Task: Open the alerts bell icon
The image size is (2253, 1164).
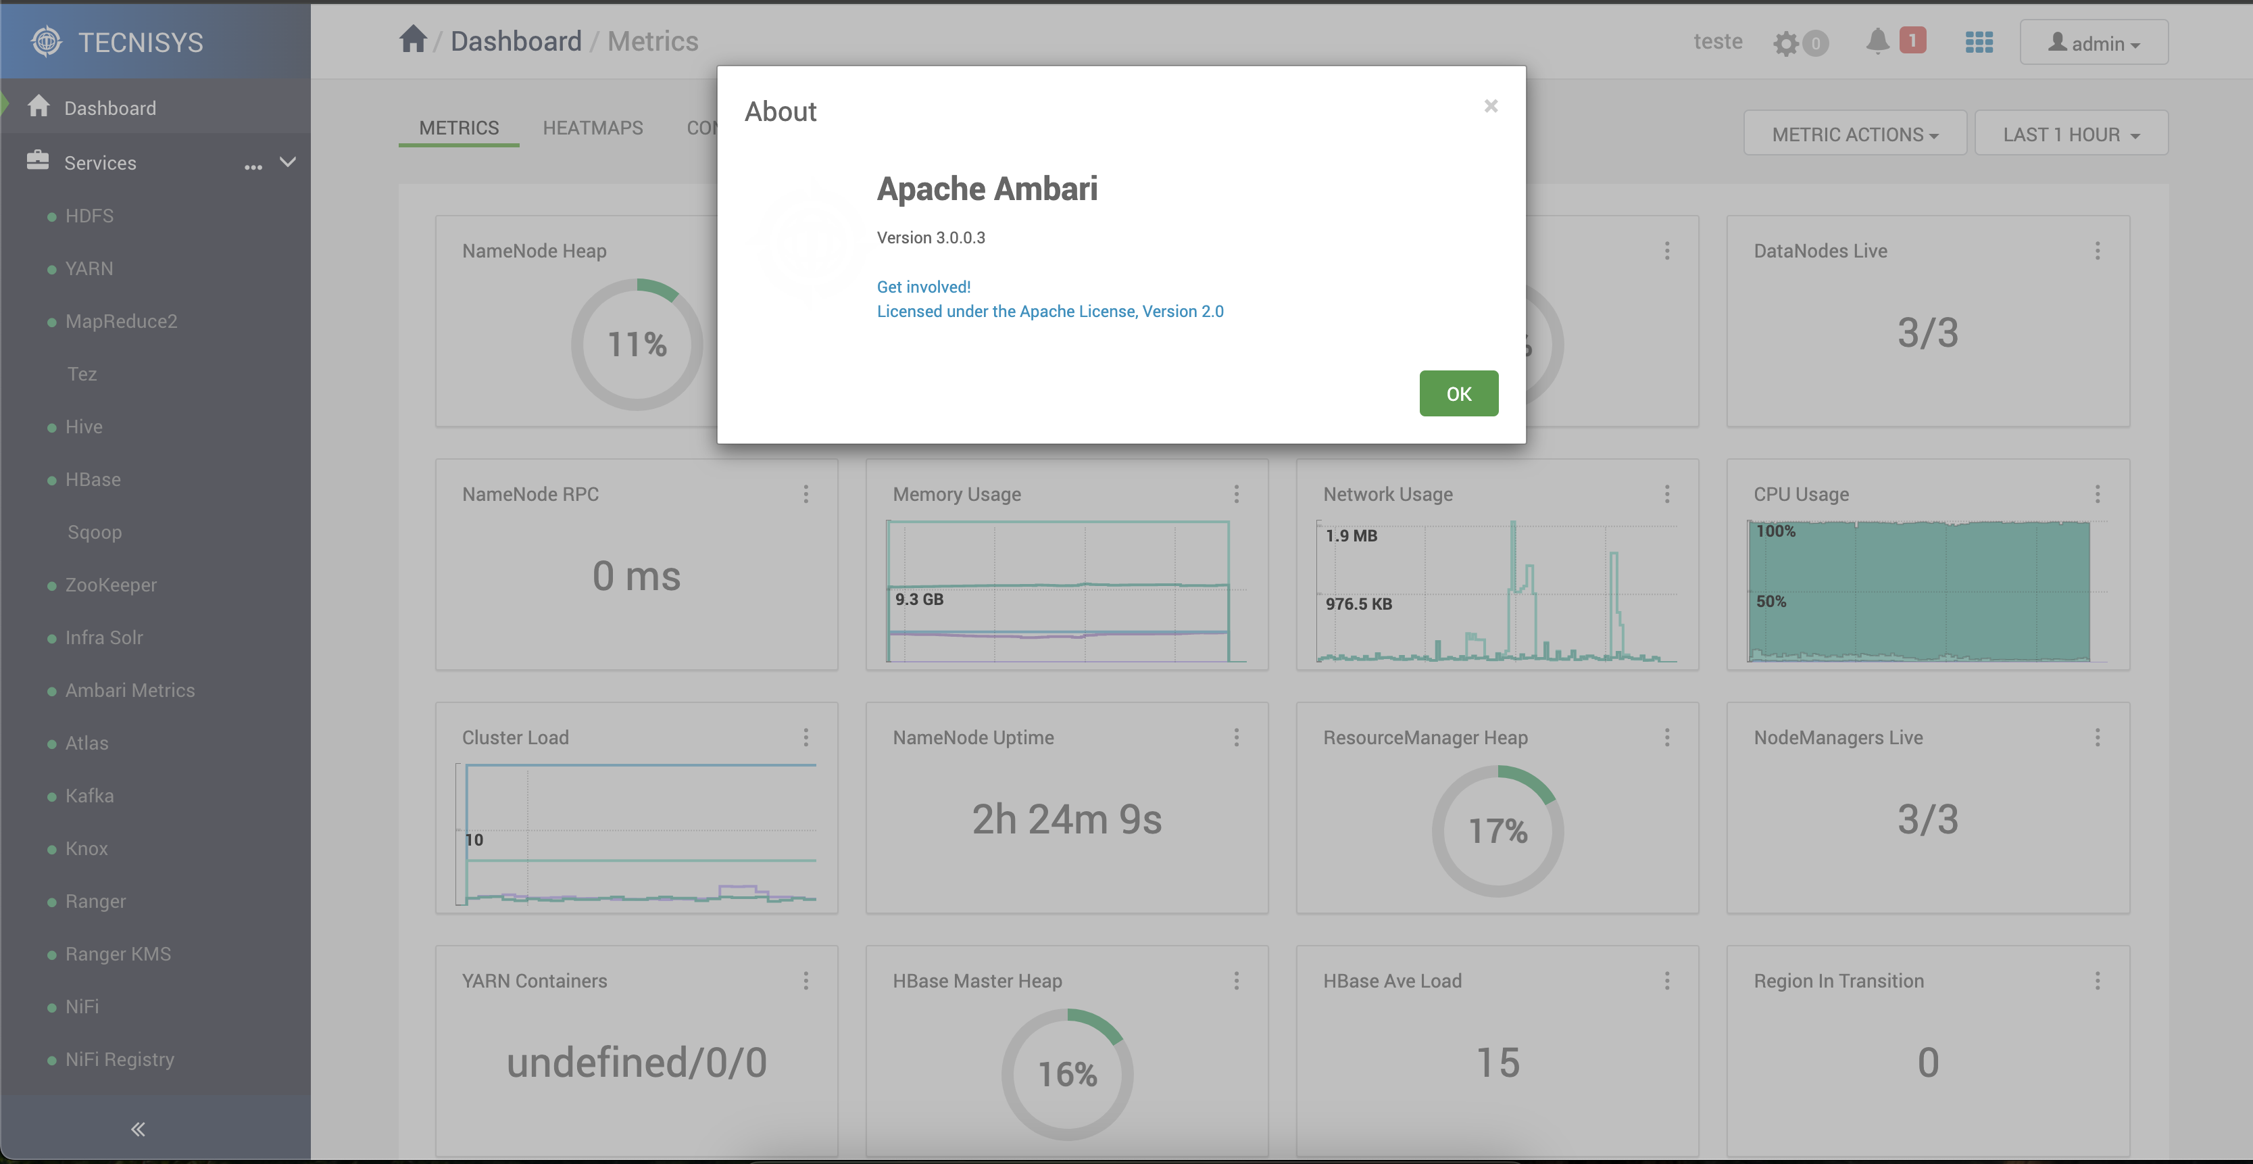Action: (x=1877, y=41)
